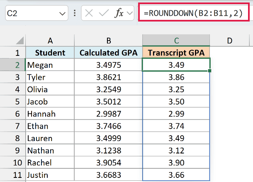The width and height of the screenshot is (253, 182).
Task: Click the value 3.9054 in column B
Action: pyautogui.click(x=108, y=163)
